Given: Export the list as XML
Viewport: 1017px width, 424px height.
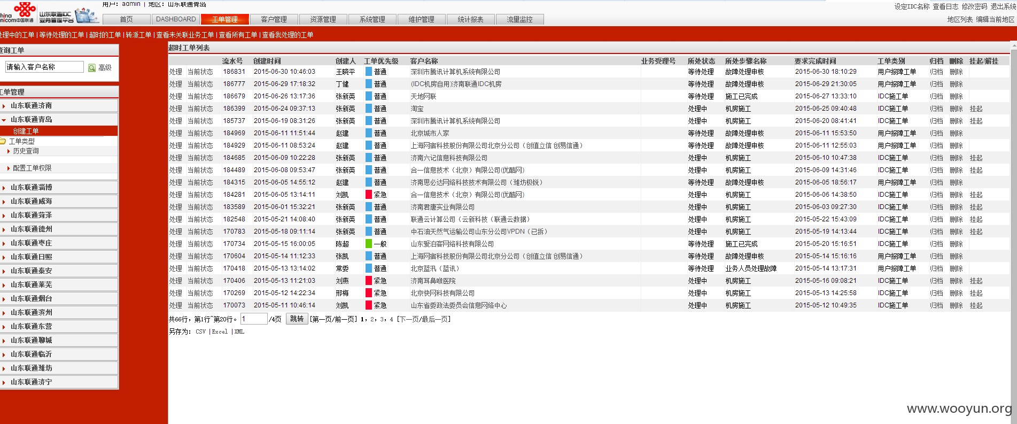Looking at the screenshot, I should coord(239,332).
